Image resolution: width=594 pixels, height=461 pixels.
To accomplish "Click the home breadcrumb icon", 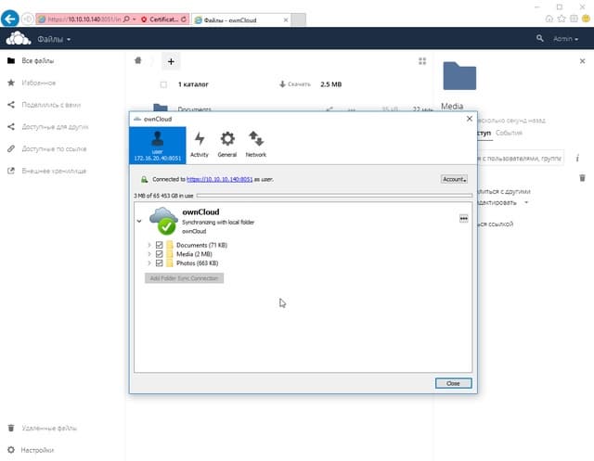I will tap(138, 60).
